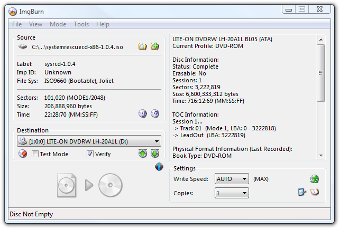340x229 pixels.
Task: Click the Track 01 TOC entry line
Action: click(x=224, y=129)
